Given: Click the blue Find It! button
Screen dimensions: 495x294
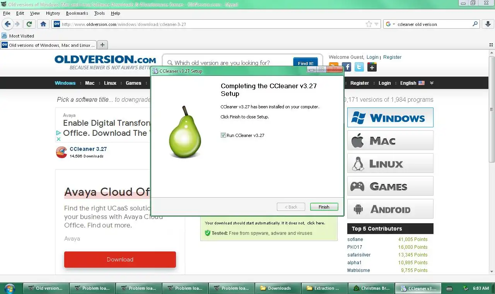Looking at the screenshot, I should 306,63.
